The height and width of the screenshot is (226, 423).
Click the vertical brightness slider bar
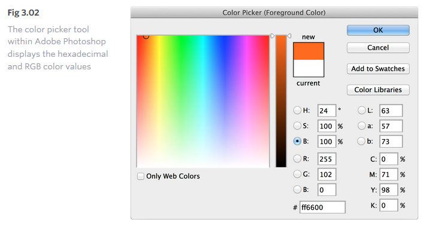281,101
